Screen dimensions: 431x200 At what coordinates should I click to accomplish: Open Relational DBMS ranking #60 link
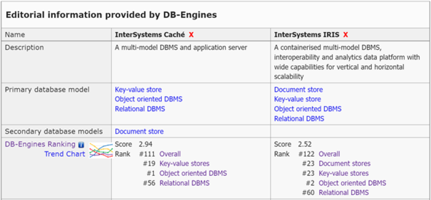coord(344,193)
